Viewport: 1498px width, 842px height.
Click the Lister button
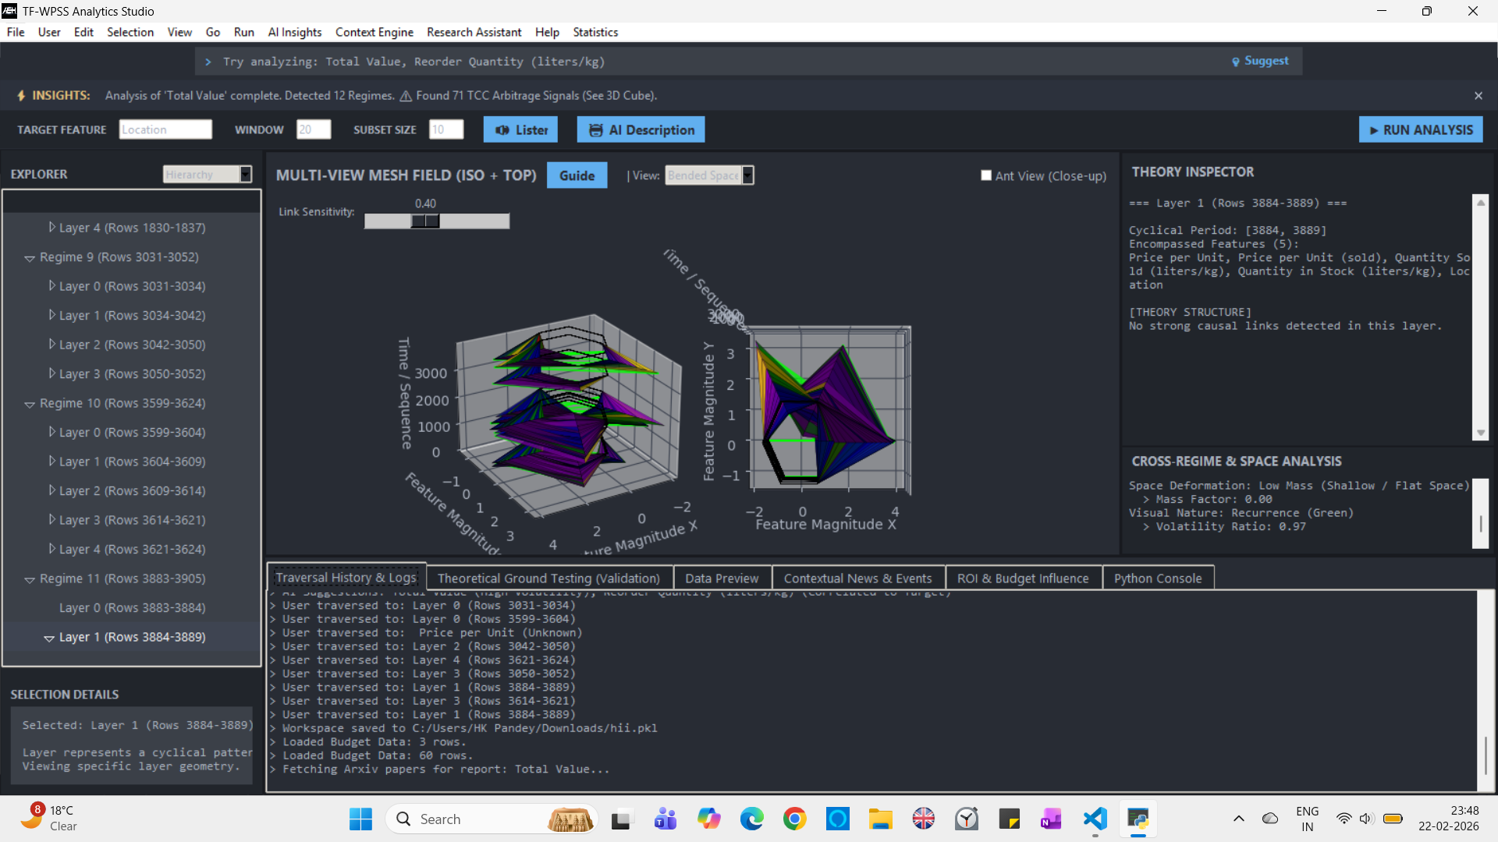(520, 130)
